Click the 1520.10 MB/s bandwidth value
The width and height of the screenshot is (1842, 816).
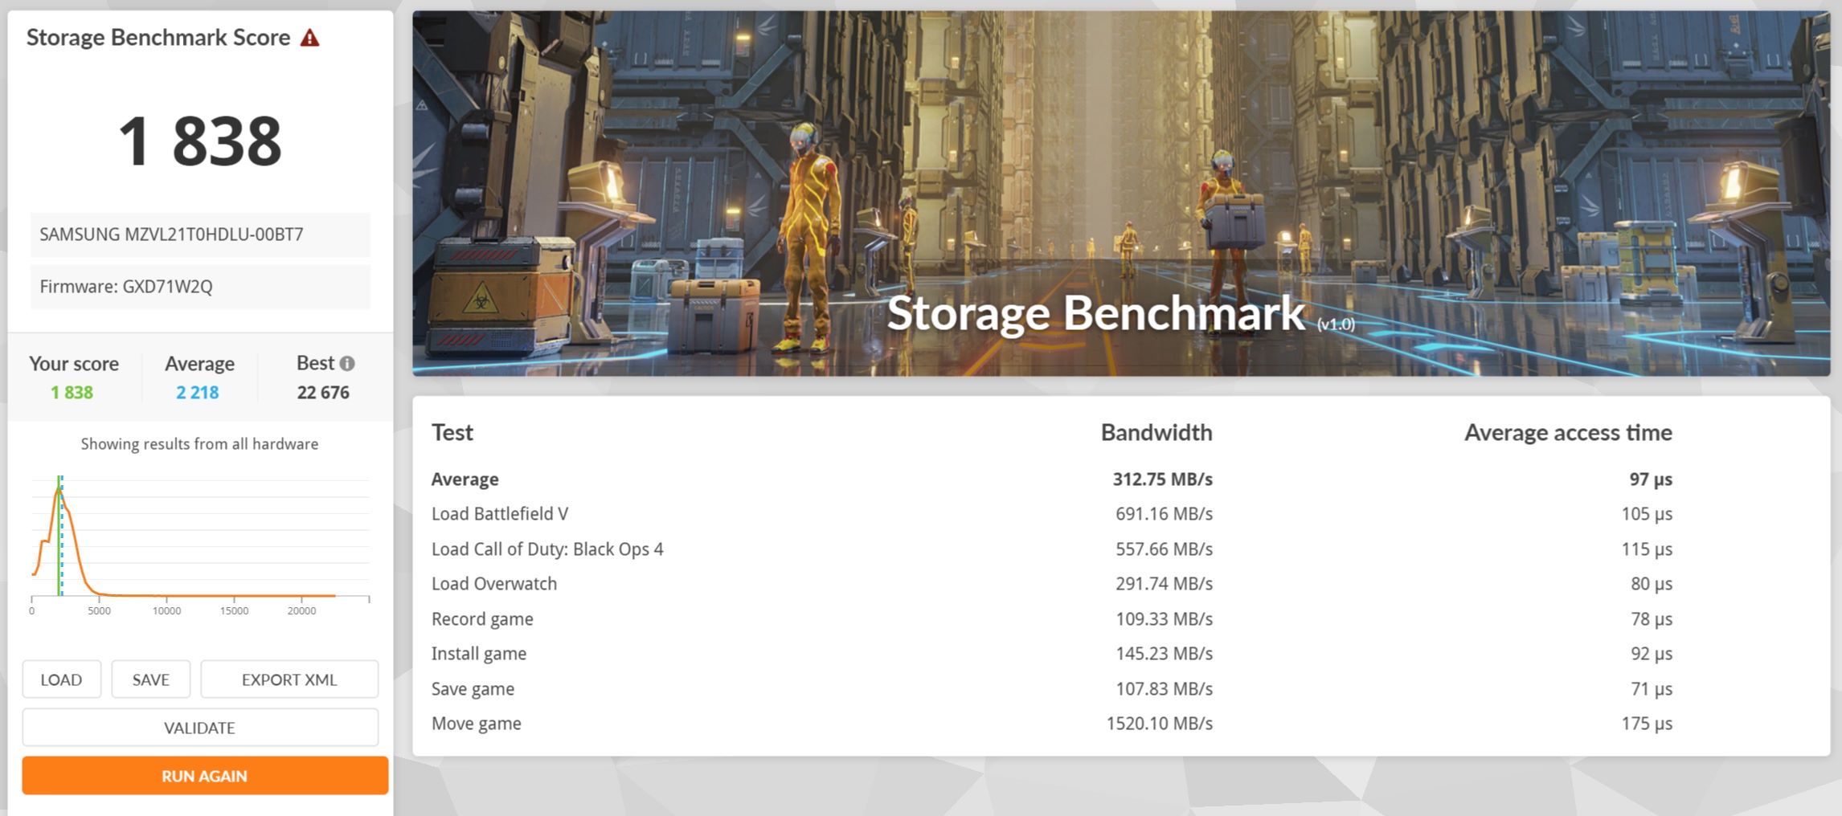coord(1159,724)
